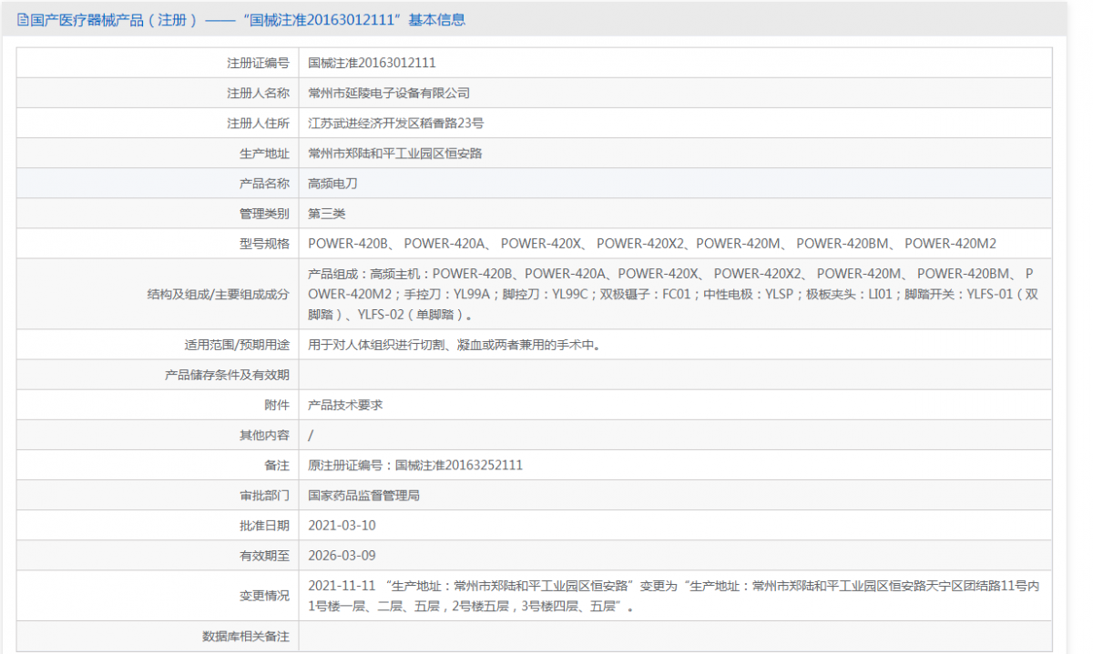Click the approval date 2021-03-10
Viewport: 1093px width, 654px height.
(342, 525)
